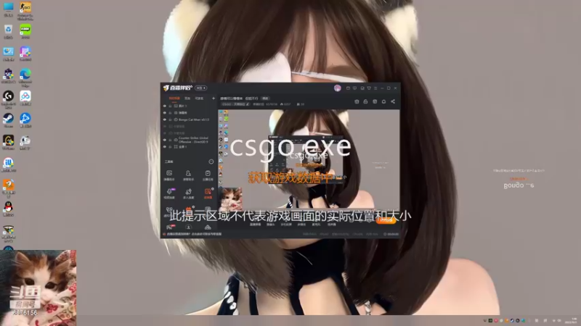Click the PK icon with the red badge

pyautogui.click(x=170, y=227)
